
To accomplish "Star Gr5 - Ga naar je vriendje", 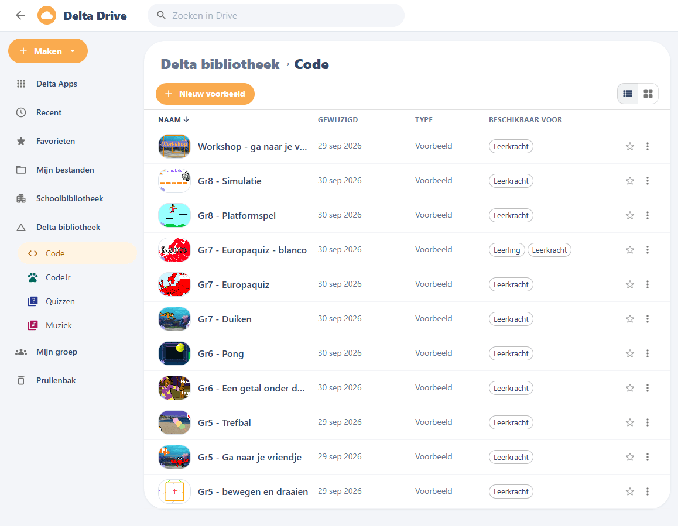I will [629, 458].
